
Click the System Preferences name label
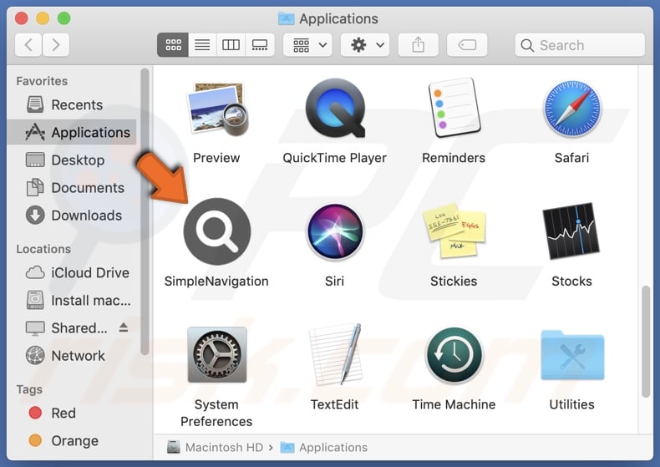(216, 413)
